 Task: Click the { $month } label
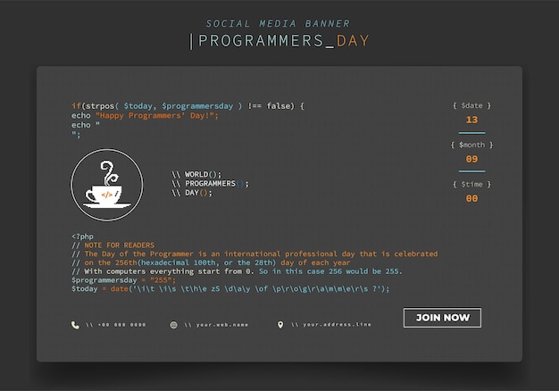pyautogui.click(x=471, y=145)
